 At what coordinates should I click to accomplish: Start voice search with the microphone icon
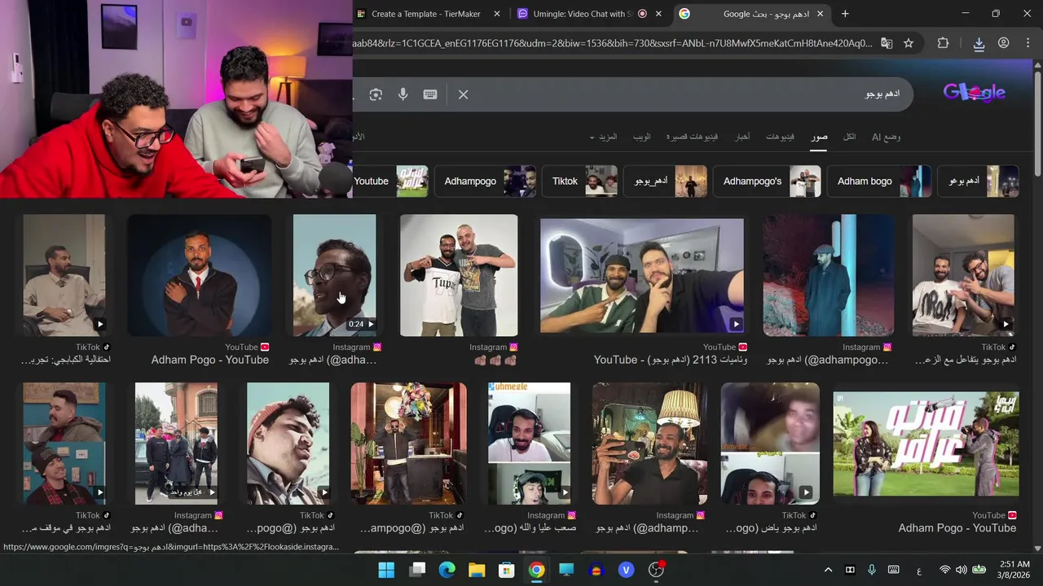(403, 94)
